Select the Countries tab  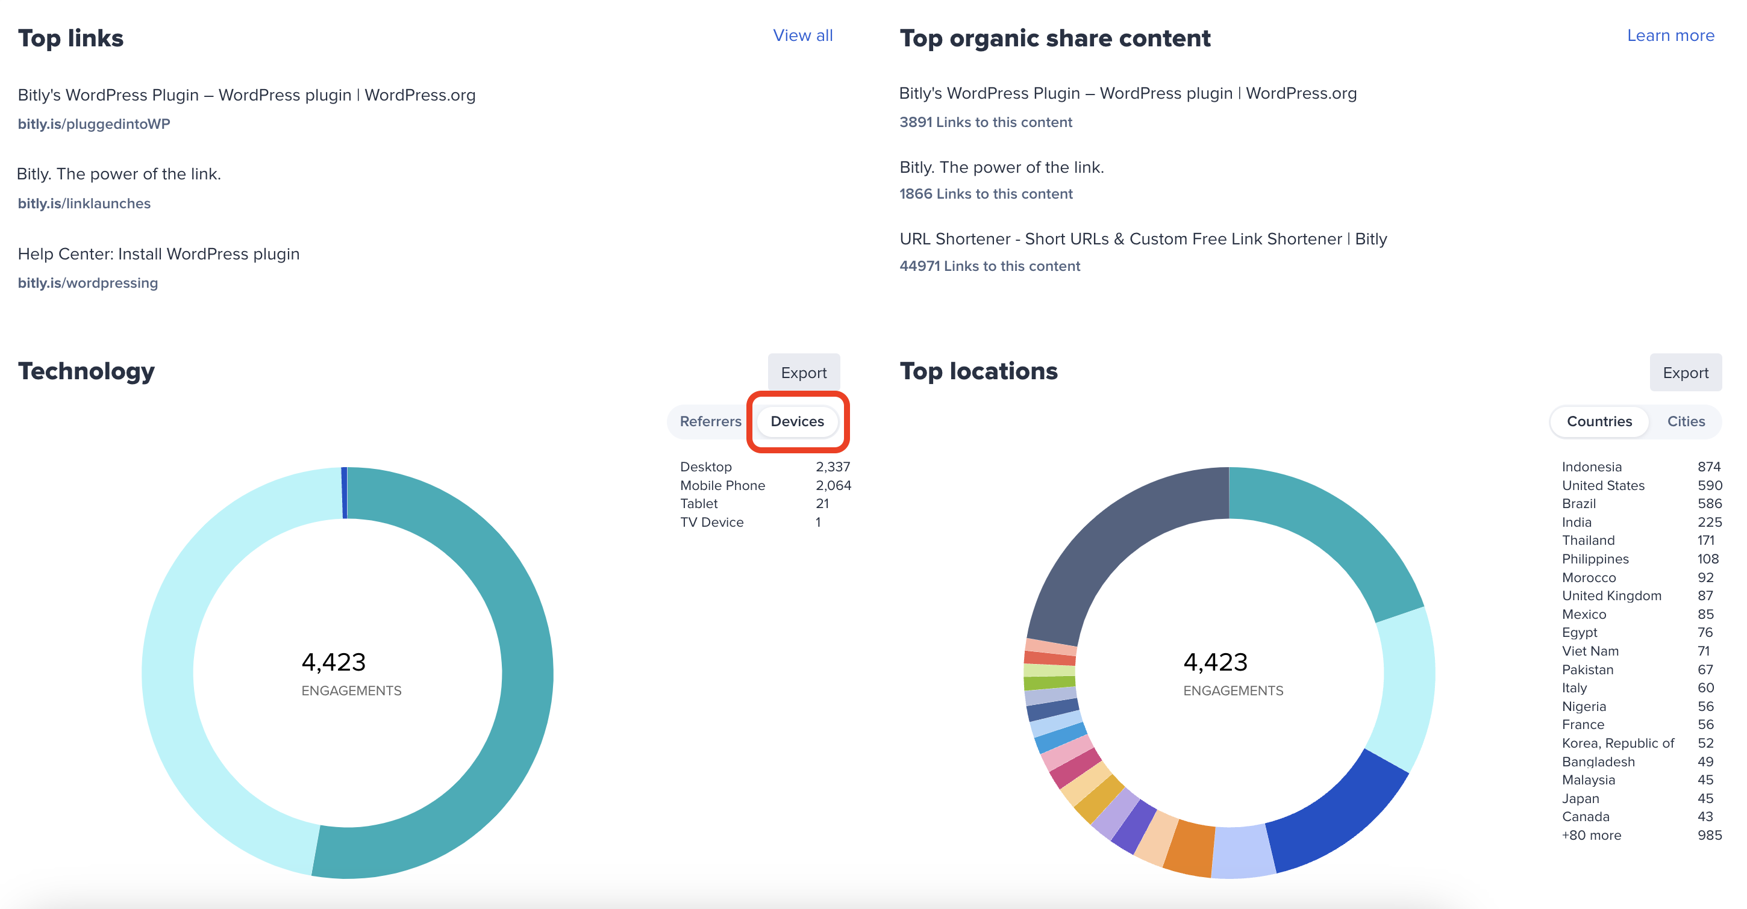point(1598,421)
